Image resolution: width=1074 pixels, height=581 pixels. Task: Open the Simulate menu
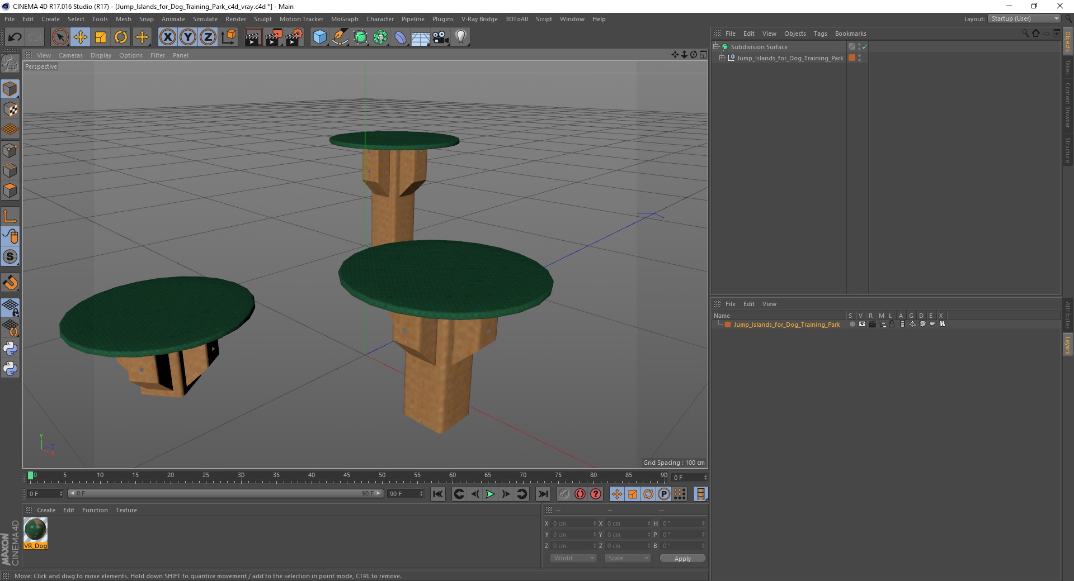(205, 19)
